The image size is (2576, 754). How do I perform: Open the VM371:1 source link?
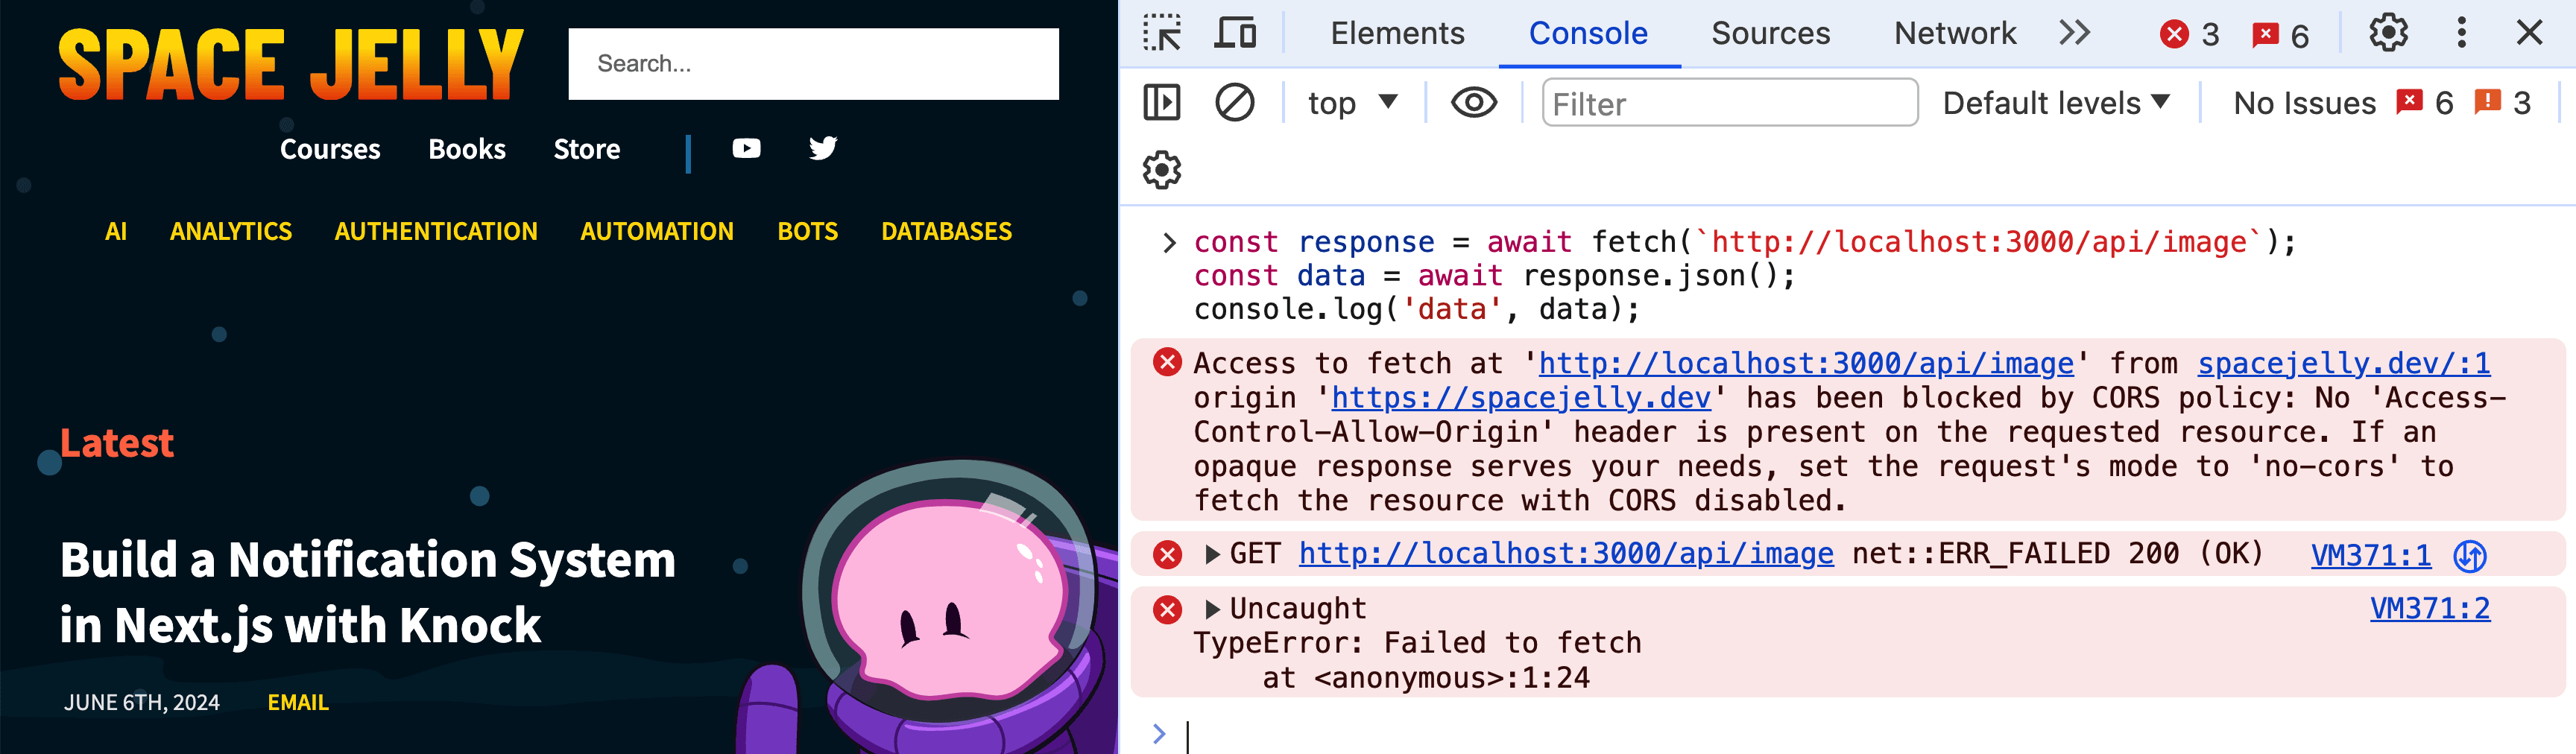click(2370, 555)
